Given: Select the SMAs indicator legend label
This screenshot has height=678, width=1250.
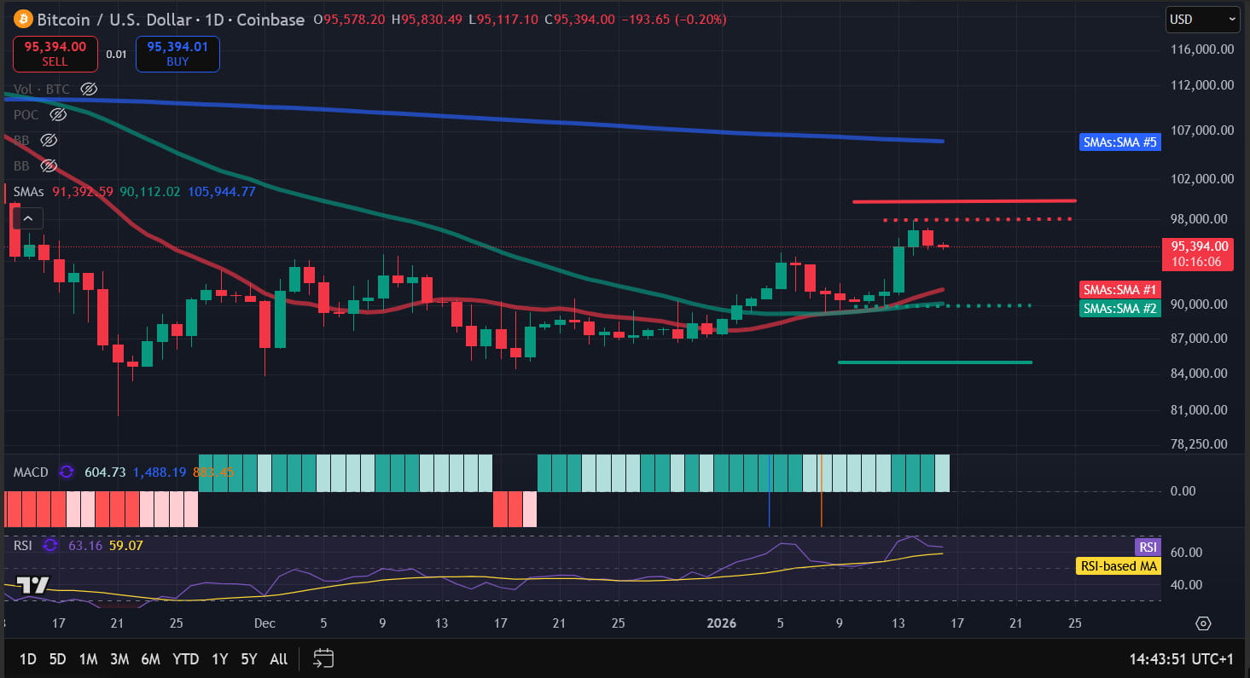Looking at the screenshot, I should click(28, 192).
